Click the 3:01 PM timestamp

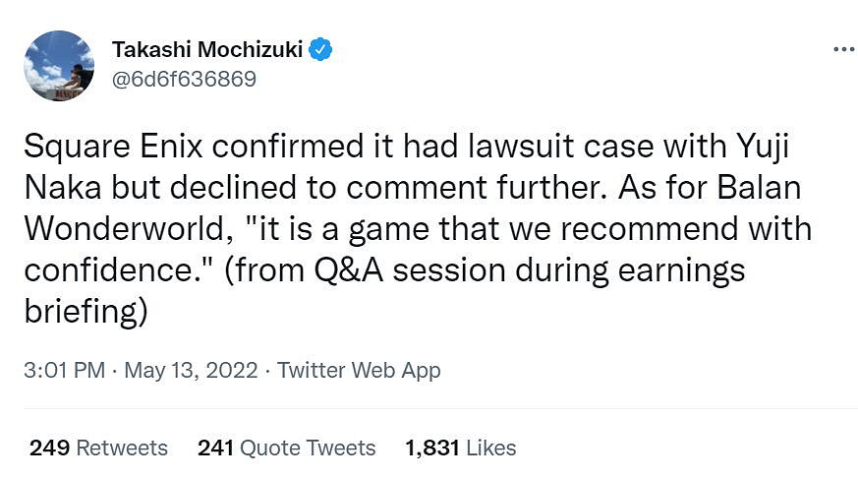64,370
